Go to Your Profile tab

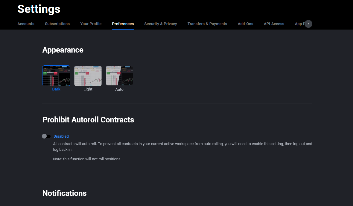click(x=91, y=24)
